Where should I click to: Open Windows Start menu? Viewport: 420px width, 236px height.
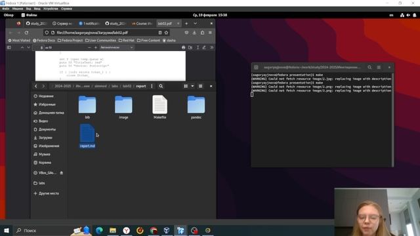7,230
